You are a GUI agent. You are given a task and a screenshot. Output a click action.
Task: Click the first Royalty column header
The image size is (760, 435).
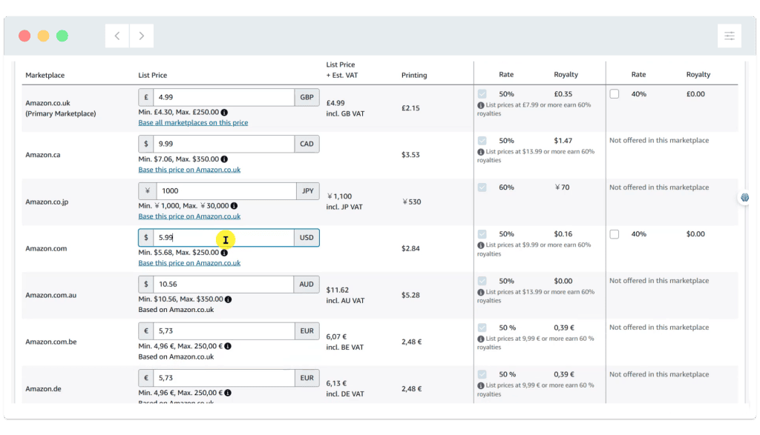click(566, 75)
